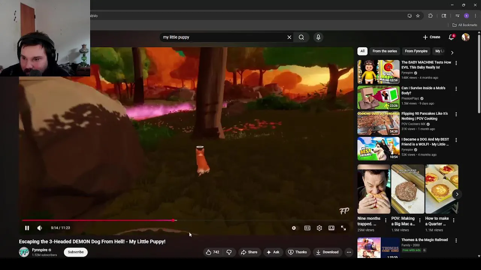Open the Create menu
Viewport: 481px width, 270px height.
pyautogui.click(x=431, y=37)
